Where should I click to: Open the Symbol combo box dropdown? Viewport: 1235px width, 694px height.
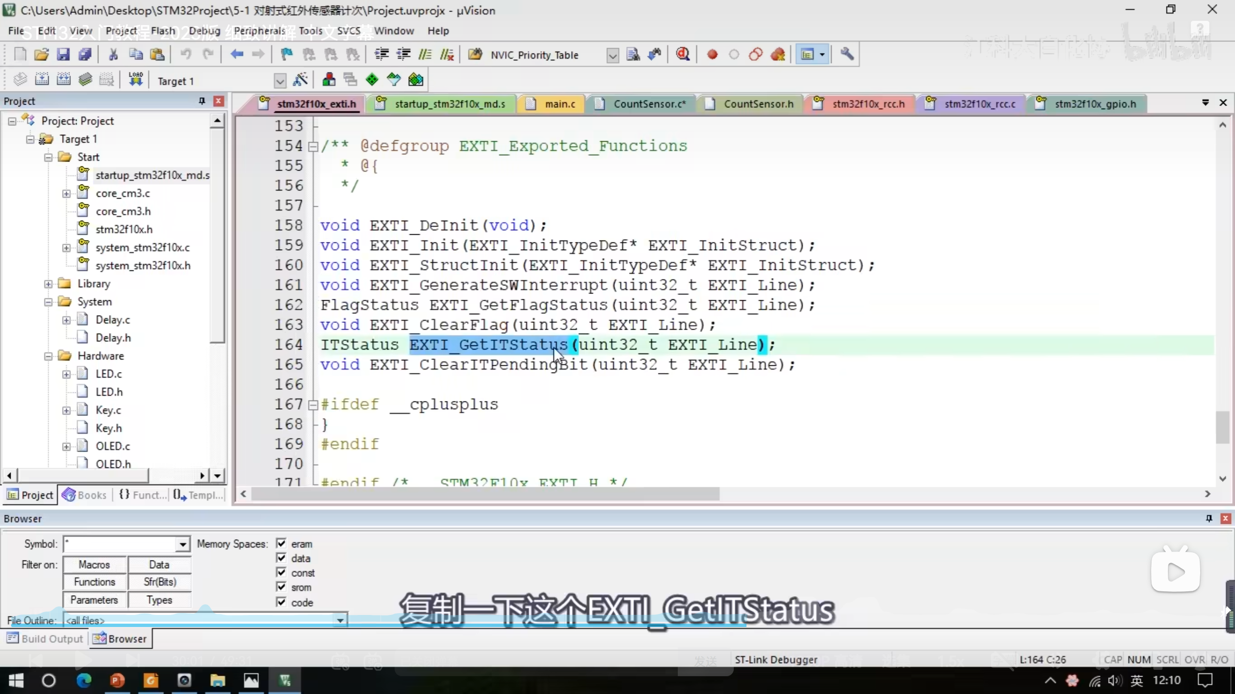[182, 544]
